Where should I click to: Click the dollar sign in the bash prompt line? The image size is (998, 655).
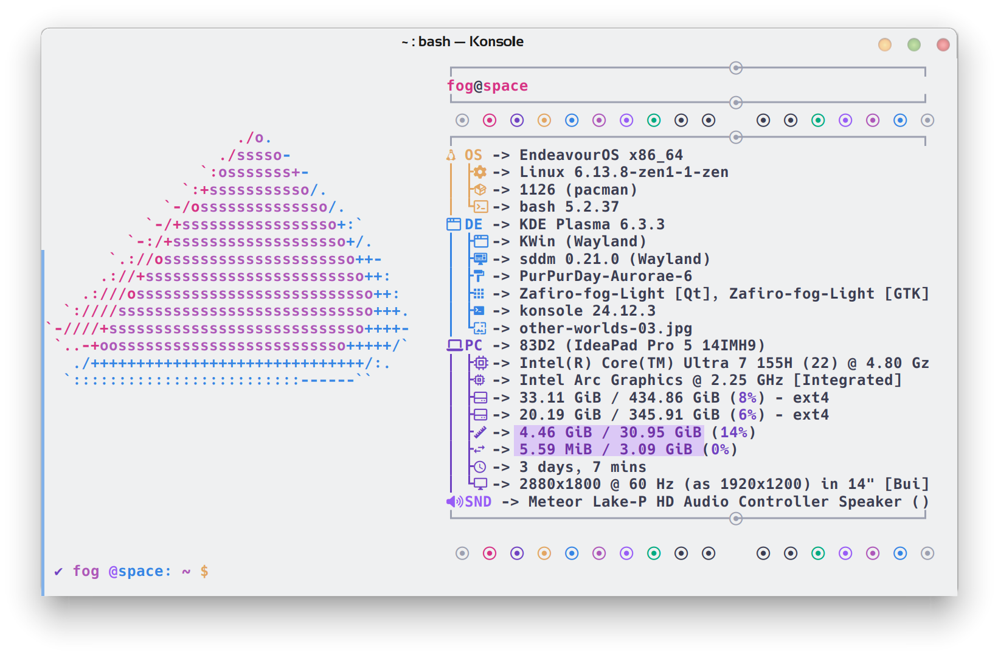pyautogui.click(x=204, y=571)
